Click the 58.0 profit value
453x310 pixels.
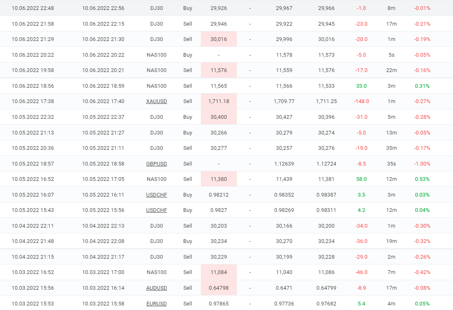pyautogui.click(x=361, y=179)
